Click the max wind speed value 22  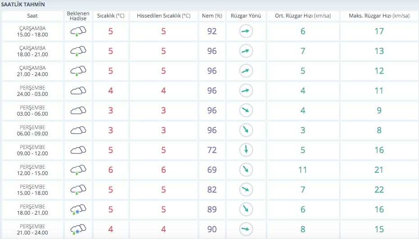tap(379, 189)
